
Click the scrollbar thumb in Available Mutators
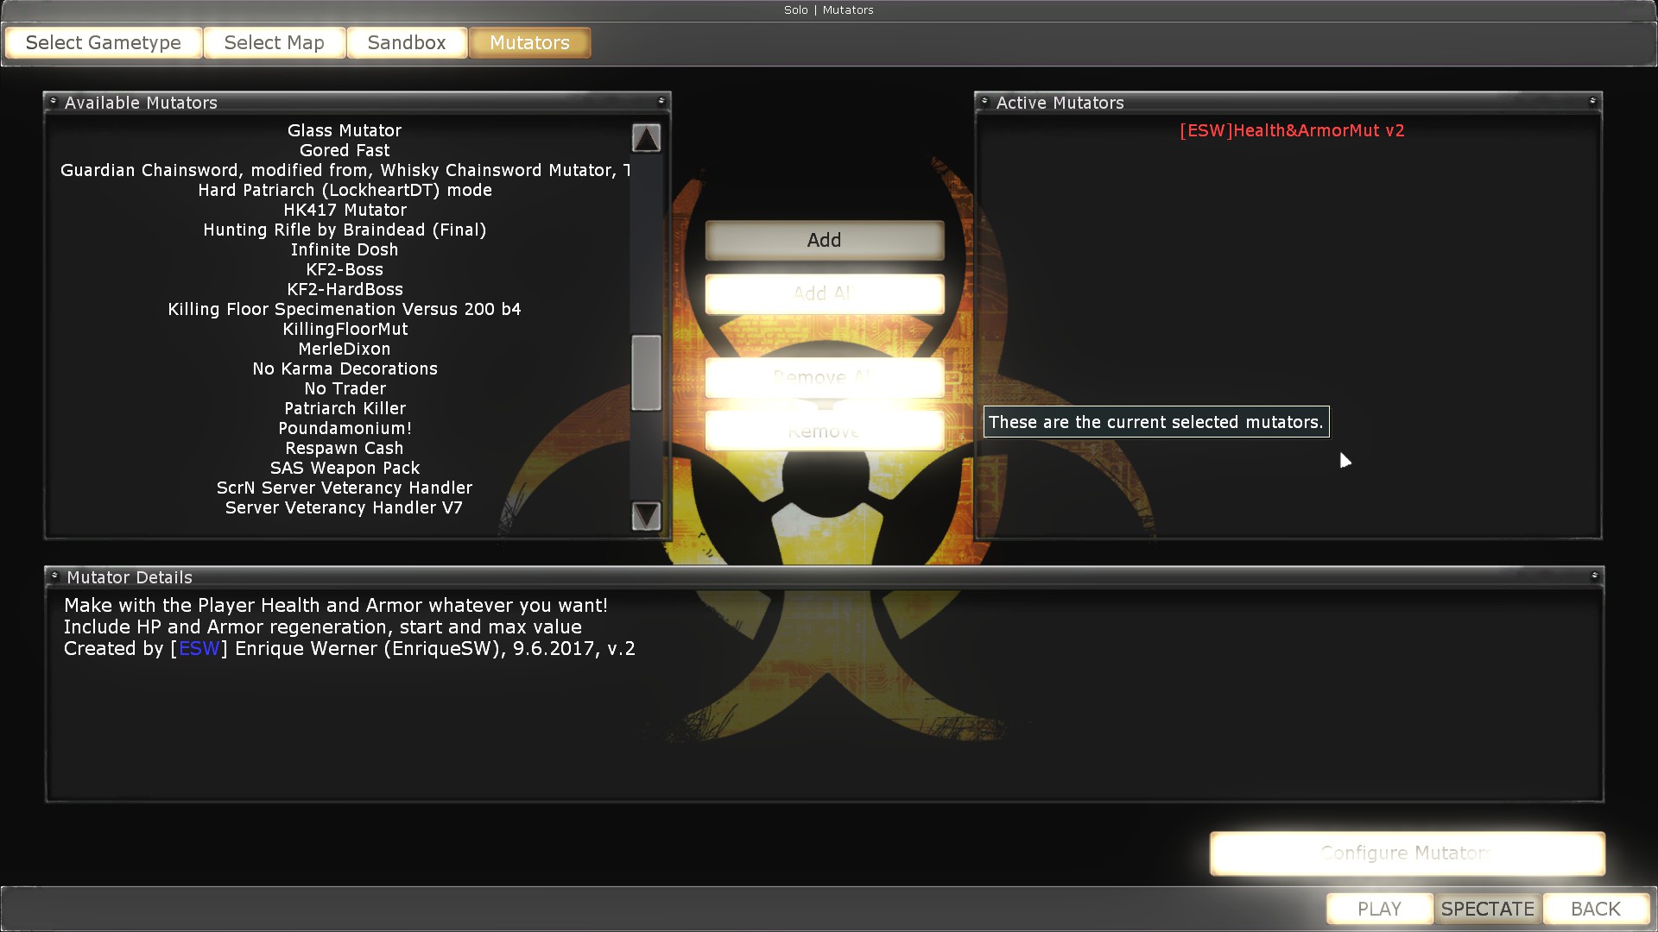point(646,373)
